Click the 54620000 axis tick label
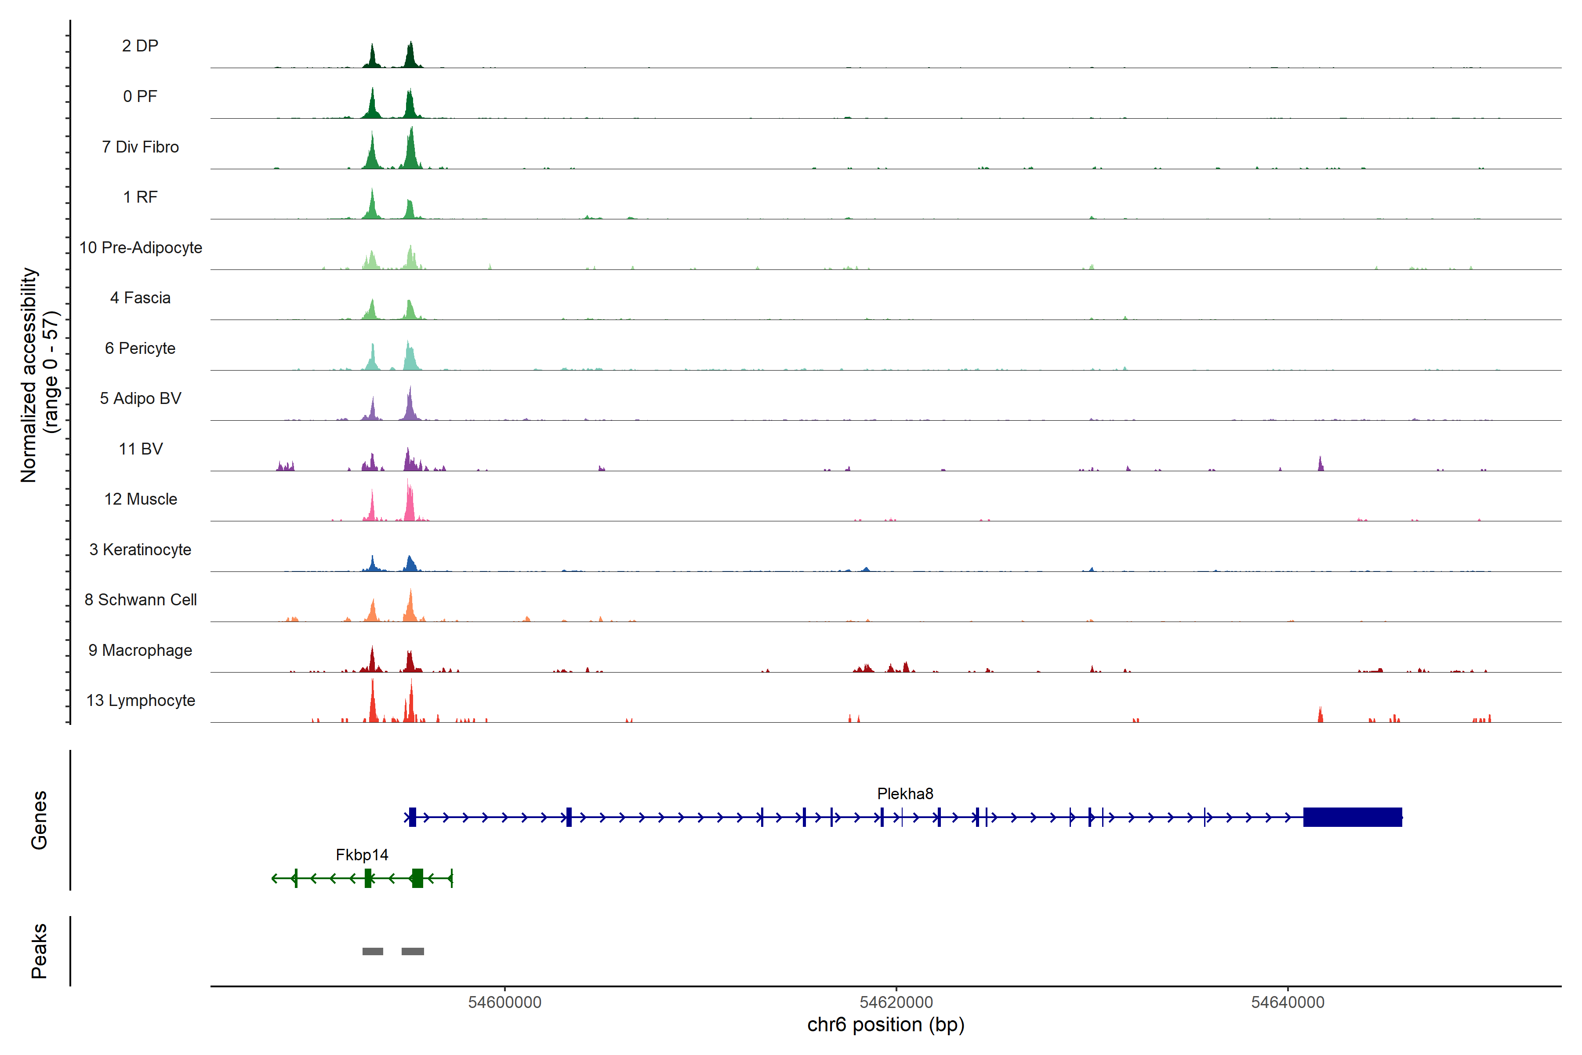This screenshot has width=1582, height=1055. point(896,1003)
